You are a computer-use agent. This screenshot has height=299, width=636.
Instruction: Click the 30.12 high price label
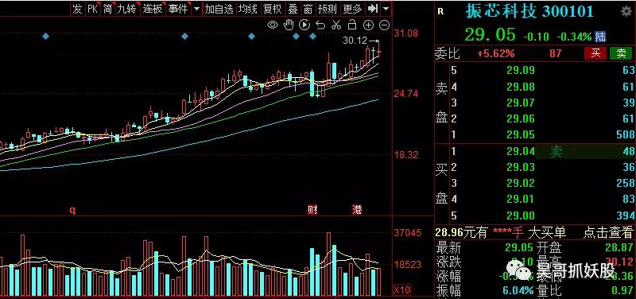click(x=355, y=41)
